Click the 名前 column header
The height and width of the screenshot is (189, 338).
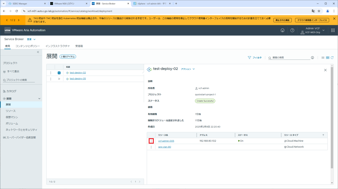tap(68, 67)
